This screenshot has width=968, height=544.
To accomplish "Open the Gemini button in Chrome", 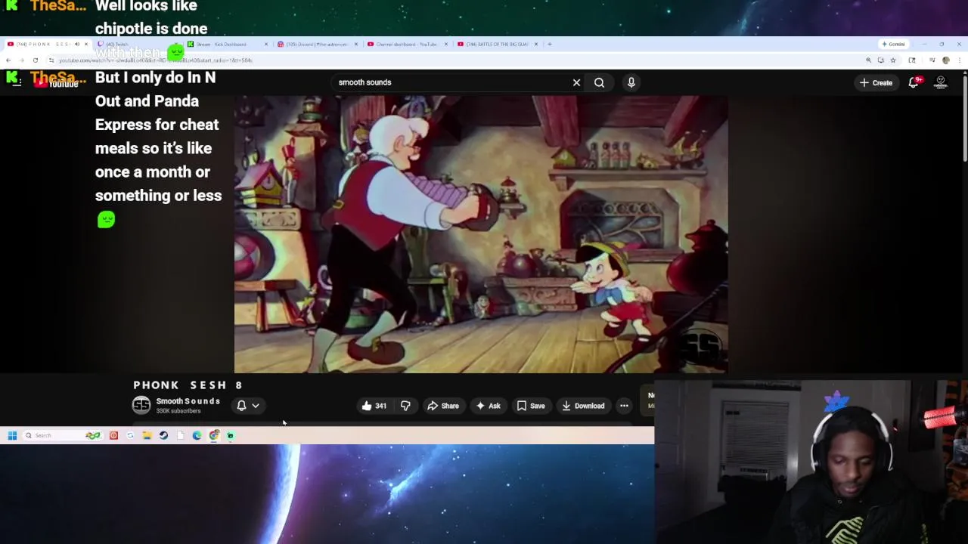I will 893,44.
